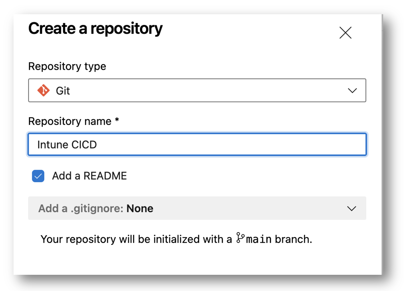Image resolution: width=404 pixels, height=291 pixels.
Task: Click the orange Git logo icon
Action: coord(43,90)
